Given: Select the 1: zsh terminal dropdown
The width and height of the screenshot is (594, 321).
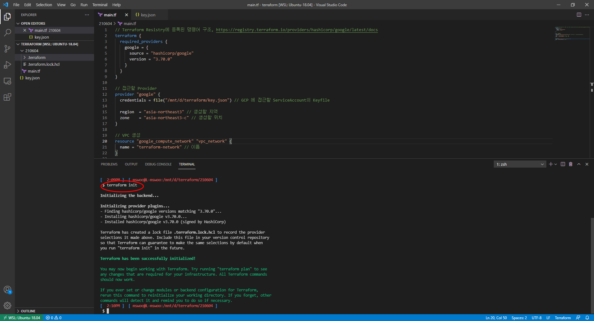Looking at the screenshot, I should [520, 164].
